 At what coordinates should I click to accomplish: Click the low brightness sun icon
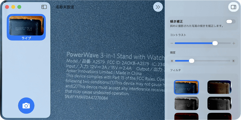(172, 61)
